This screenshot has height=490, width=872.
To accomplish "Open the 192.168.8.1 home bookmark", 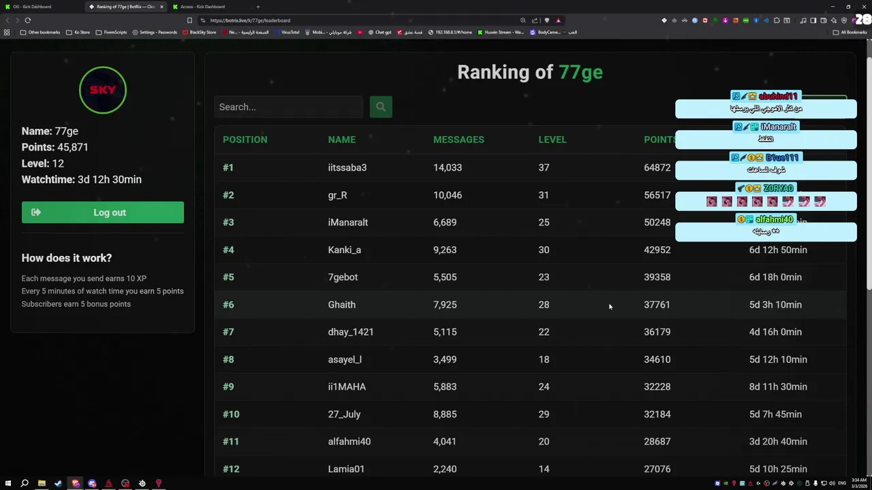I will 450,32.
